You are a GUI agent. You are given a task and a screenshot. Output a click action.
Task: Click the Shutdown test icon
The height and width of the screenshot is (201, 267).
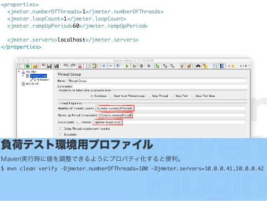(x=149, y=66)
